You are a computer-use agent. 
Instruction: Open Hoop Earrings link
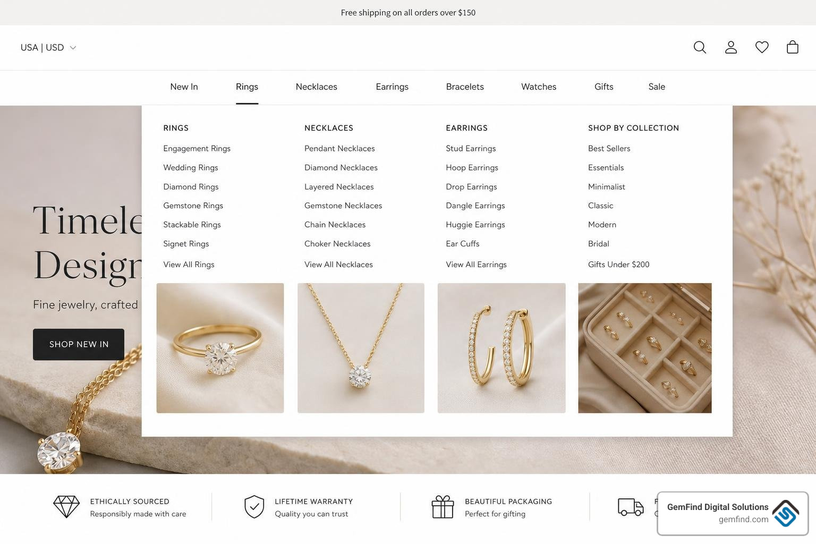coord(472,167)
